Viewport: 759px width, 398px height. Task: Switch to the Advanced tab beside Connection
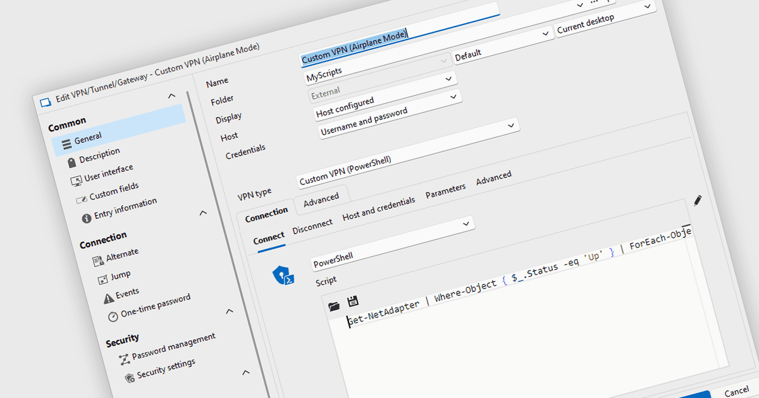point(321,200)
